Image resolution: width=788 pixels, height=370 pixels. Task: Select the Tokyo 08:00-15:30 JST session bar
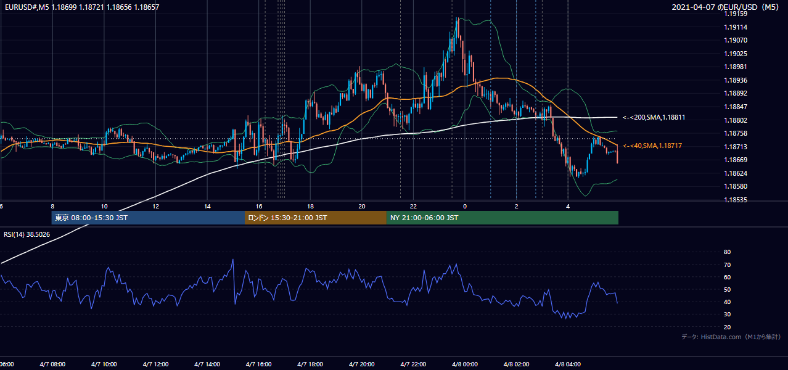coord(148,218)
